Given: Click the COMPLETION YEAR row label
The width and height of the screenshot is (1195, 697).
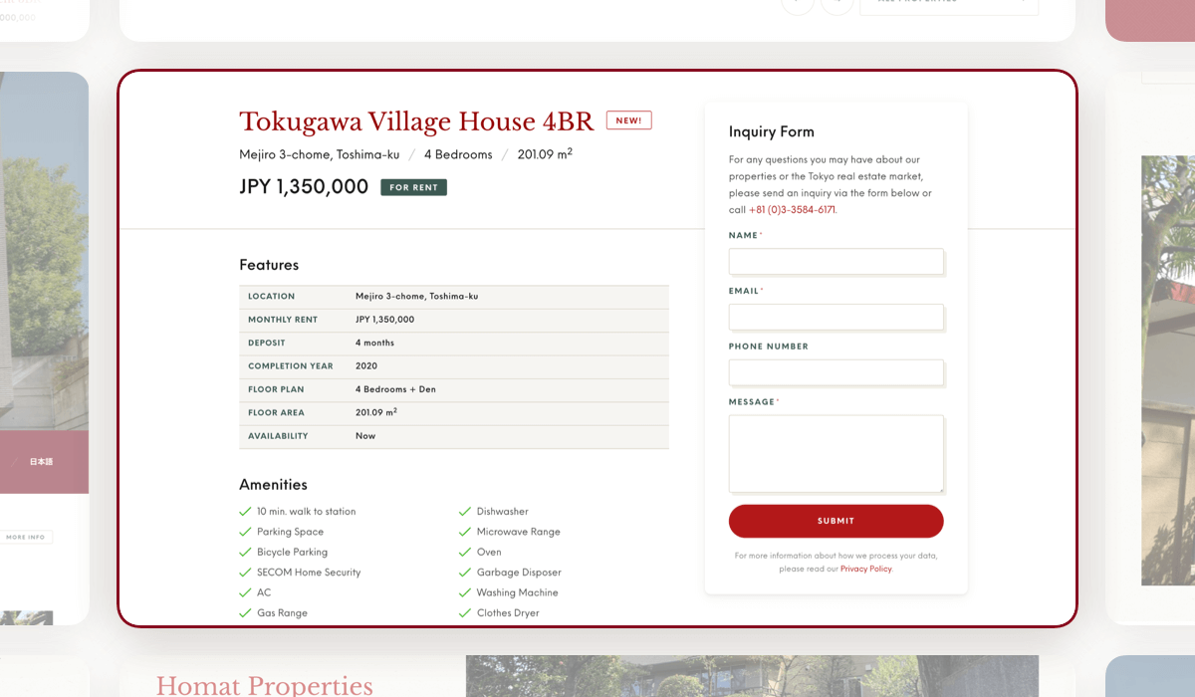Looking at the screenshot, I should [x=291, y=365].
